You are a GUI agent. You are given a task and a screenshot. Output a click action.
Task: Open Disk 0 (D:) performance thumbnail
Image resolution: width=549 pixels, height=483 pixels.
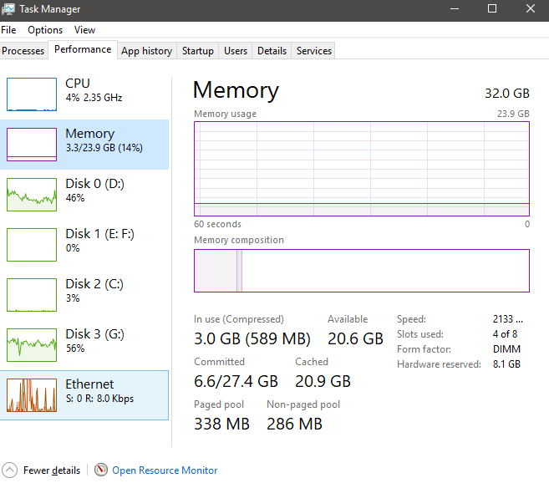tap(32, 195)
